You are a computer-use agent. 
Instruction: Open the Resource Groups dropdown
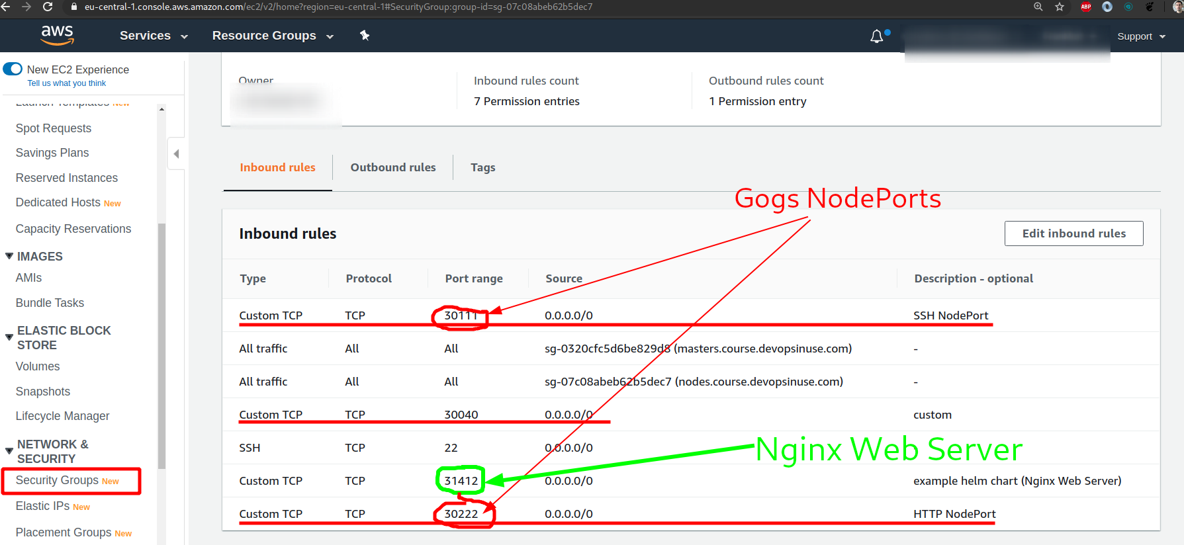pyautogui.click(x=273, y=36)
